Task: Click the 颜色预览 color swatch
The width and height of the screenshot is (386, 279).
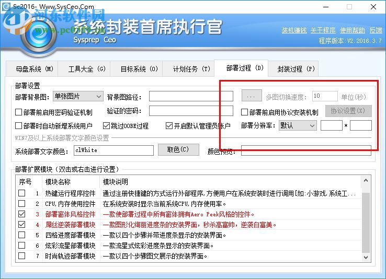Action: tap(306, 150)
